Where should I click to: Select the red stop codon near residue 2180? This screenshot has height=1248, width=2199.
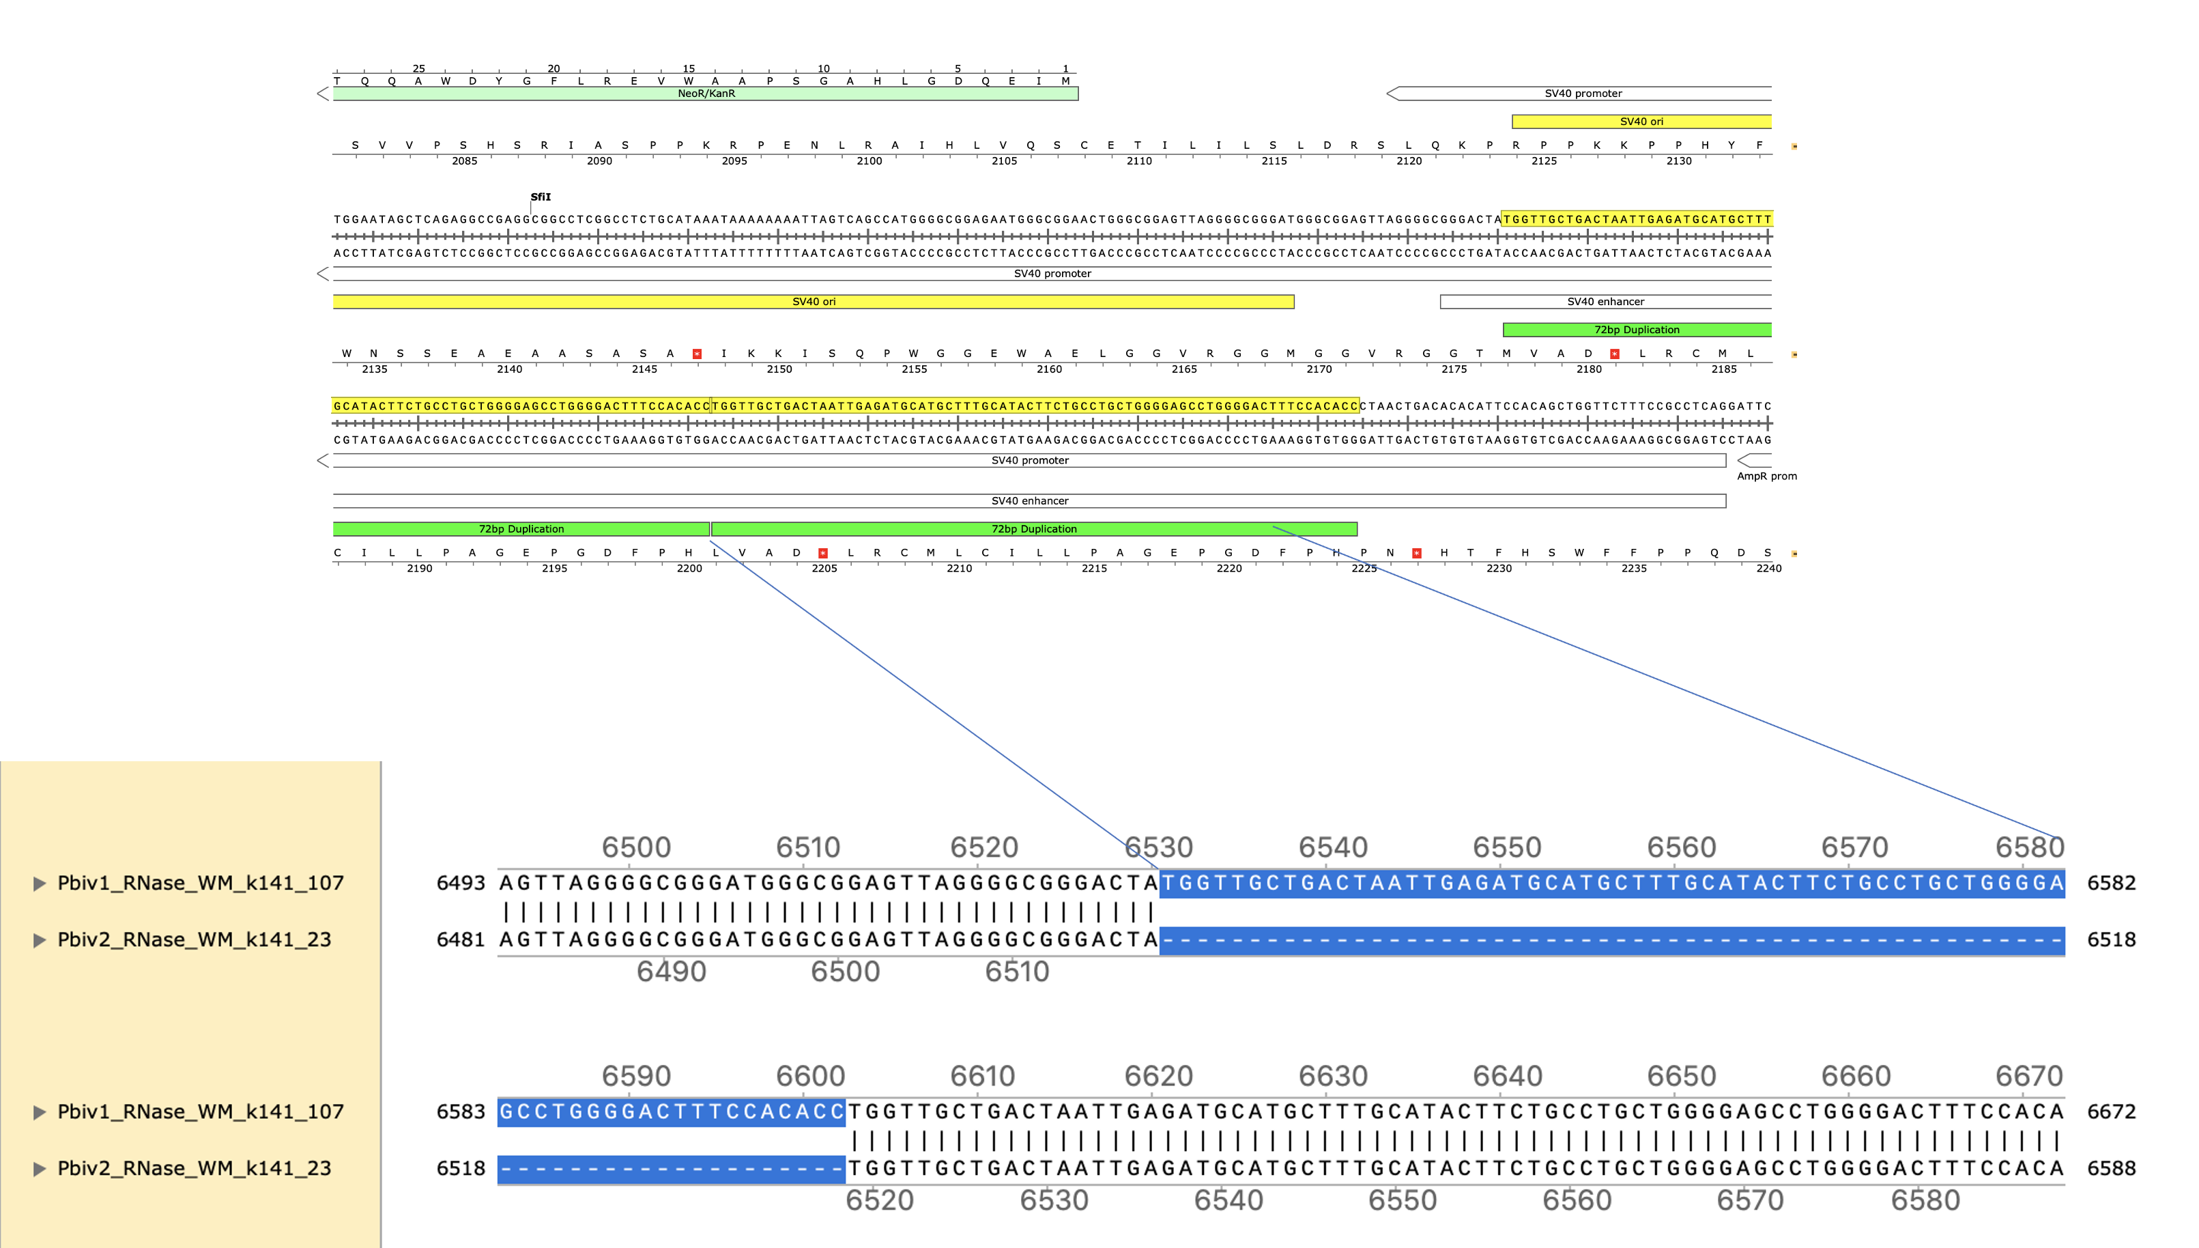coord(1614,354)
